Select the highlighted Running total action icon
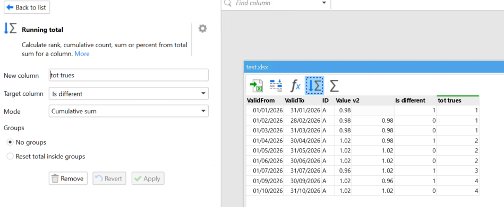 (x=314, y=86)
